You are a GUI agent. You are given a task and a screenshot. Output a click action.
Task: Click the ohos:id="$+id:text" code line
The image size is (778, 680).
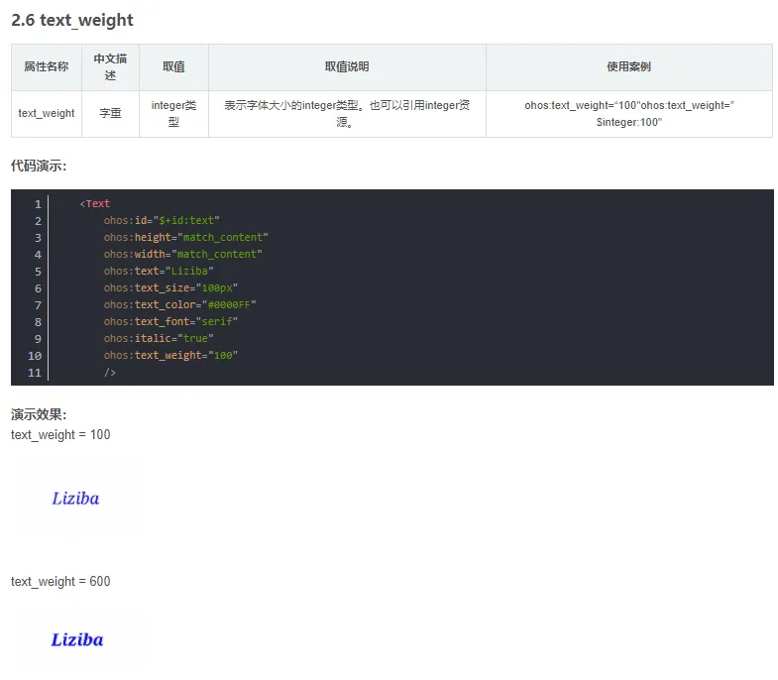click(x=162, y=220)
